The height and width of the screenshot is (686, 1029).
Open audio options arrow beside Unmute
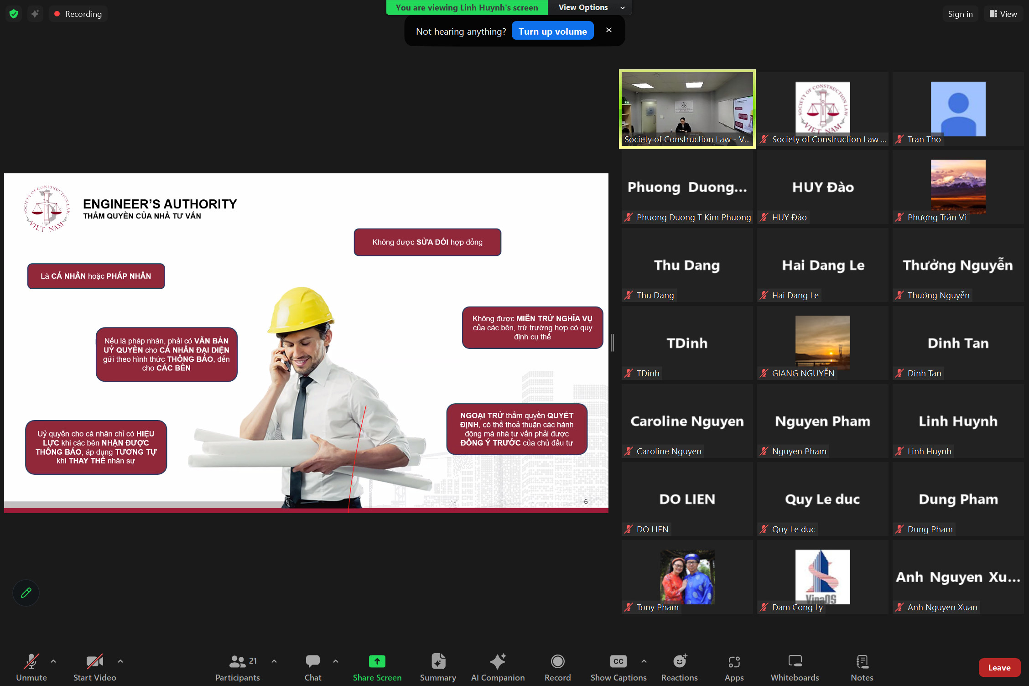(x=53, y=661)
